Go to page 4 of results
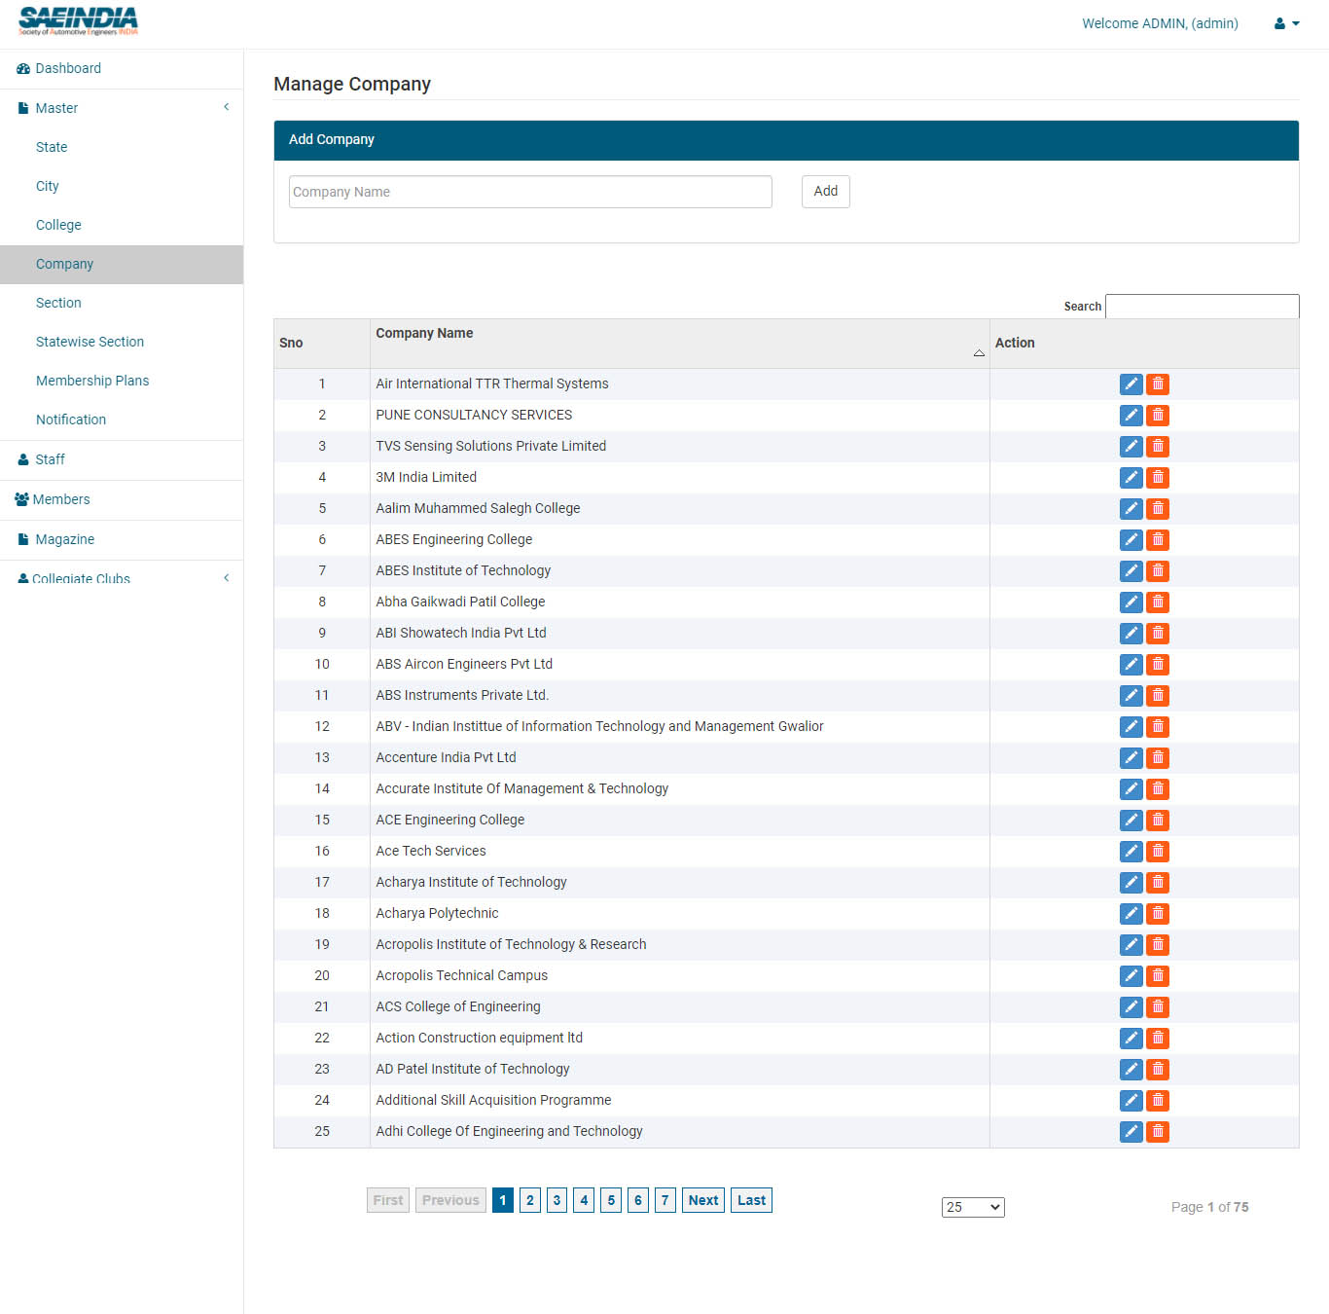This screenshot has width=1329, height=1314. tap(584, 1200)
